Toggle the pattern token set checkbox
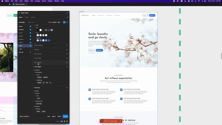The width and height of the screenshot is (222, 125). (x=30, y=36)
